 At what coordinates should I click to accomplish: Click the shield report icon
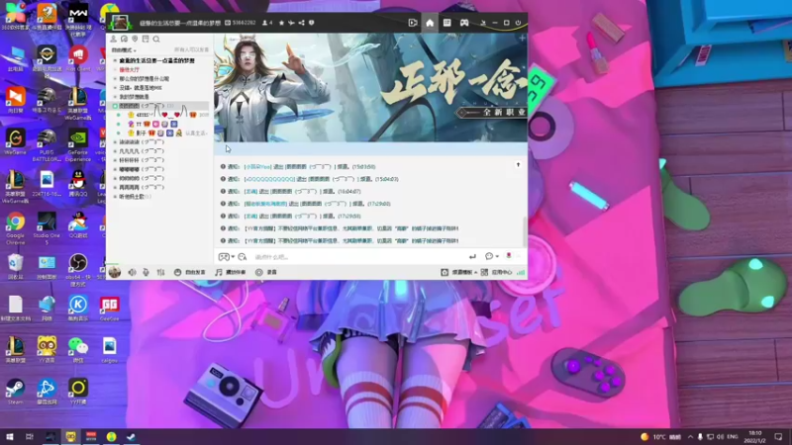pos(312,23)
